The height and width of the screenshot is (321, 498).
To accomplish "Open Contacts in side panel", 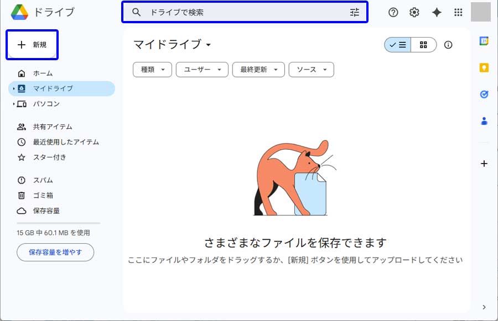I will pyautogui.click(x=484, y=121).
